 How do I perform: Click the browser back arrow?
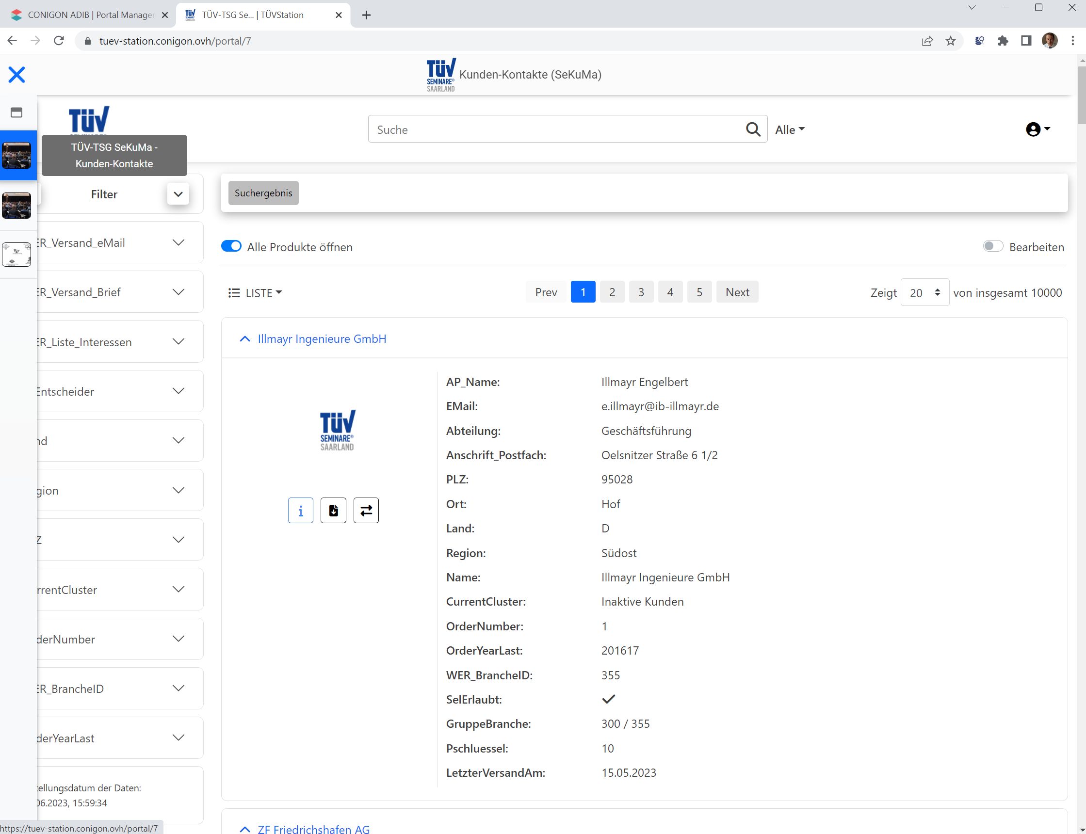[13, 41]
